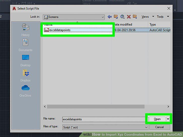Click the red Delete X icon
183x137 pixels.
pos(129,17)
